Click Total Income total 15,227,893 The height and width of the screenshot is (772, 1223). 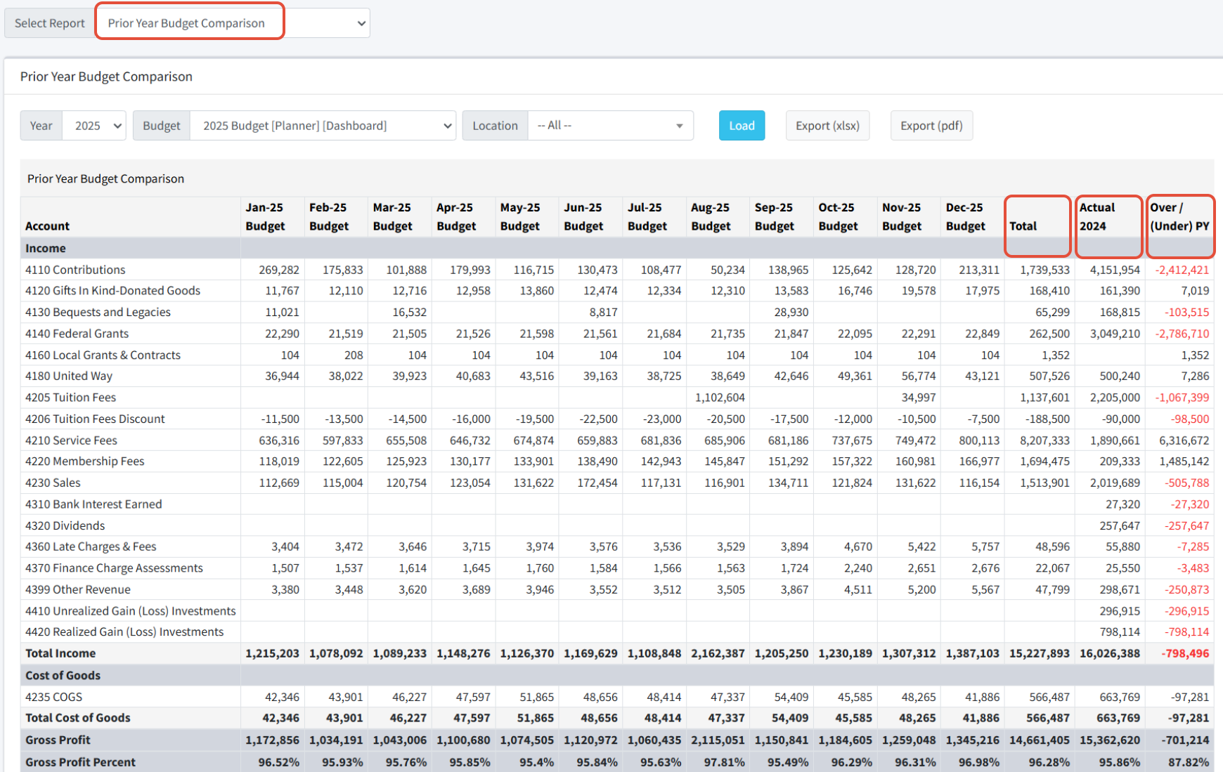tap(1040, 653)
